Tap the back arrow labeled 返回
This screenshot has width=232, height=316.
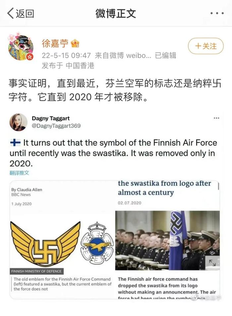point(21,14)
